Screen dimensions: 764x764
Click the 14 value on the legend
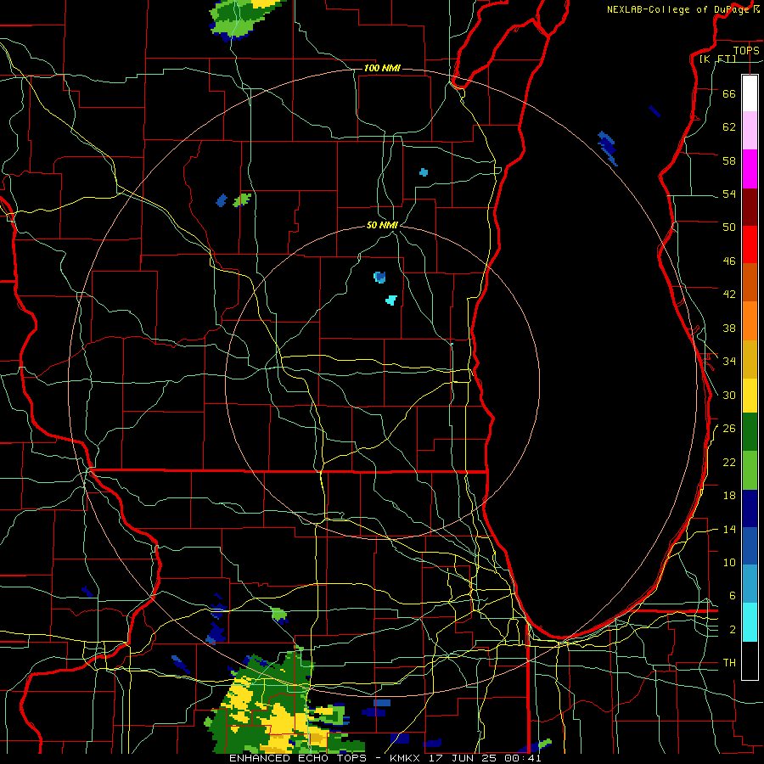pyautogui.click(x=729, y=529)
